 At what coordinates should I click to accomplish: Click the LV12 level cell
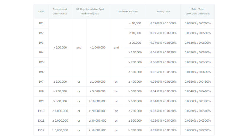(41, 130)
